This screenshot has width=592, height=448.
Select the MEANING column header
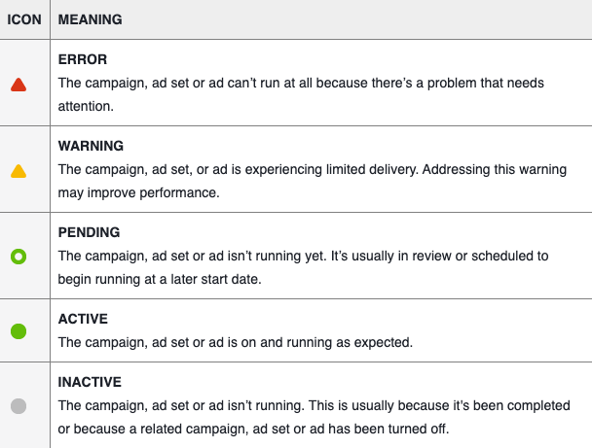(90, 19)
